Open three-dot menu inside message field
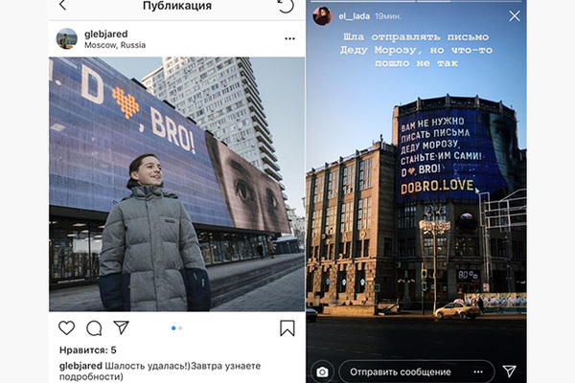 point(478,372)
